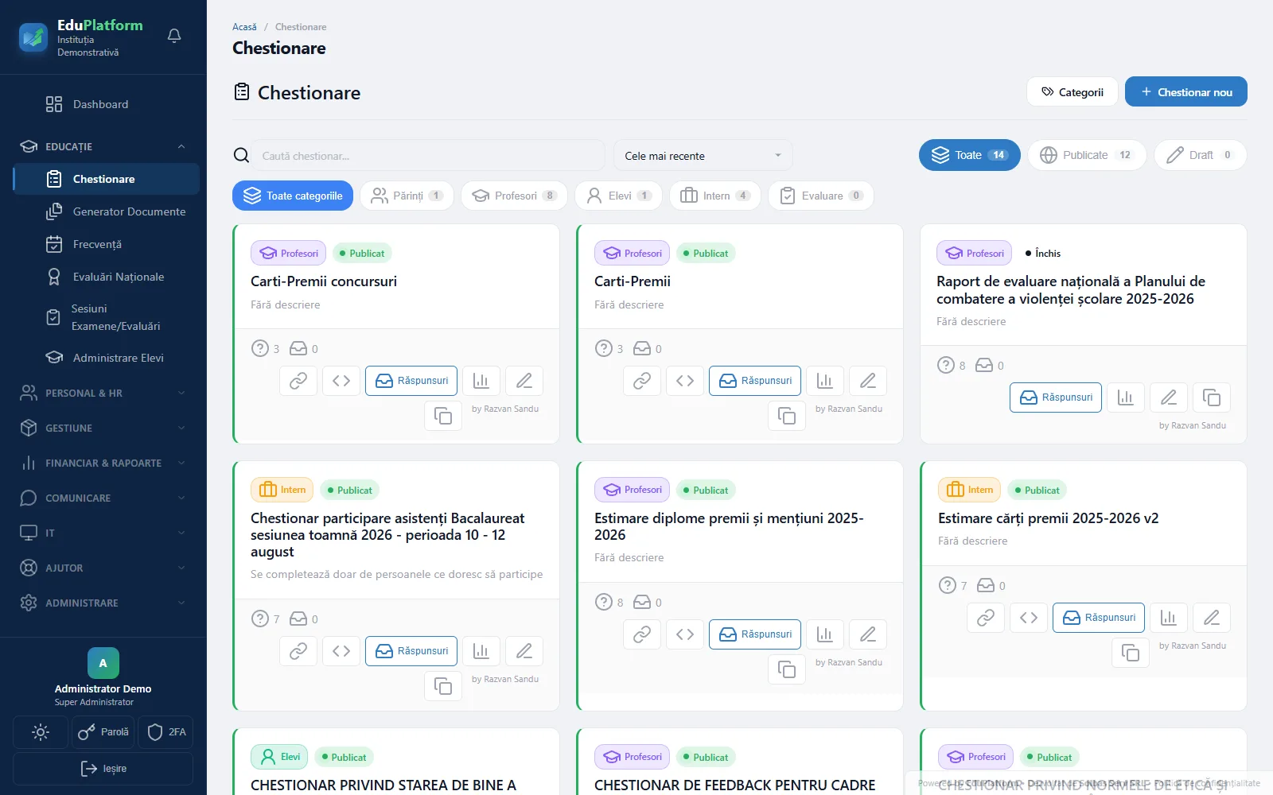The height and width of the screenshot is (795, 1273).
Task: Filter by Profesori category
Action: pos(514,196)
